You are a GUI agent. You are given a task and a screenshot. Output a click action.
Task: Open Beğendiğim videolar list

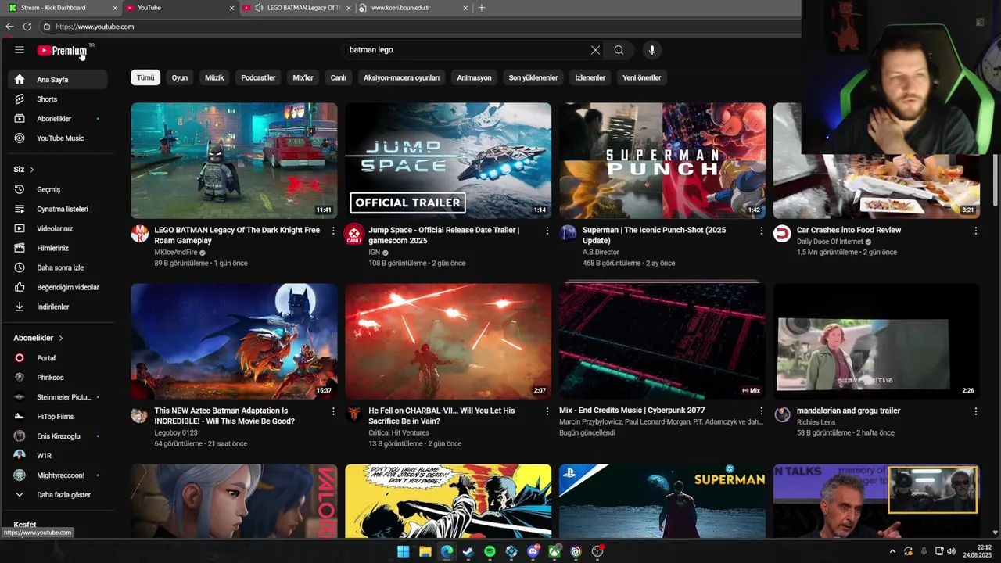pyautogui.click(x=58, y=287)
